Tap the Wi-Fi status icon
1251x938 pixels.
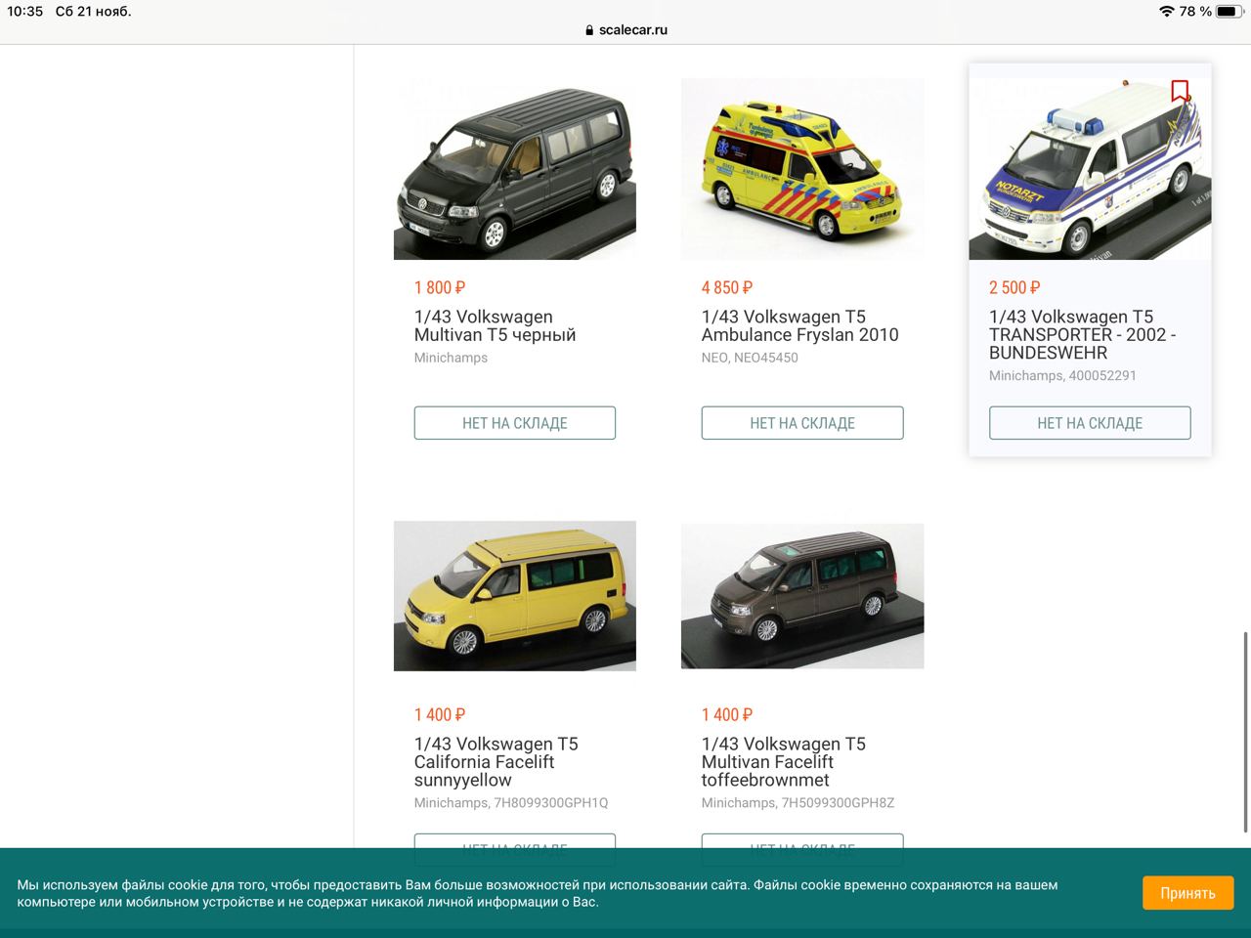point(1166,12)
